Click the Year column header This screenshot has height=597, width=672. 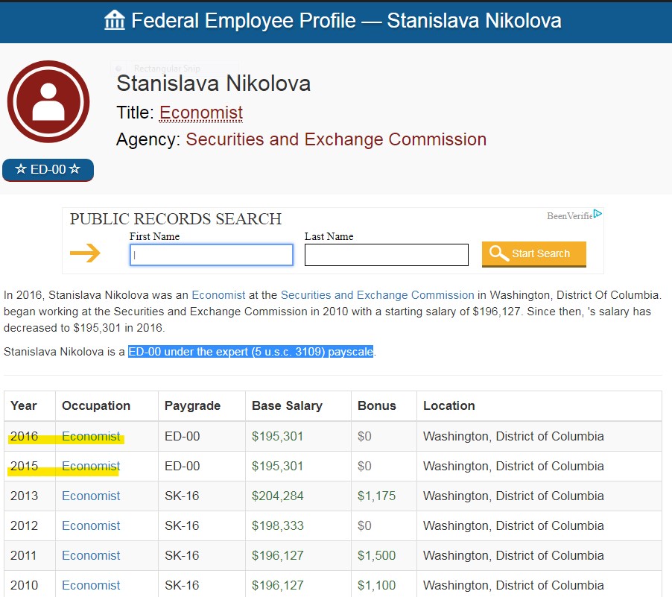click(24, 405)
